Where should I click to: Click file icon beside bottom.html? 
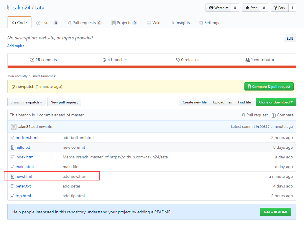12,138
